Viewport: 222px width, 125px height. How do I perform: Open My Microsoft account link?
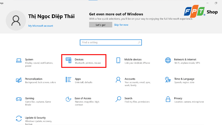pyautogui.click(x=41, y=26)
